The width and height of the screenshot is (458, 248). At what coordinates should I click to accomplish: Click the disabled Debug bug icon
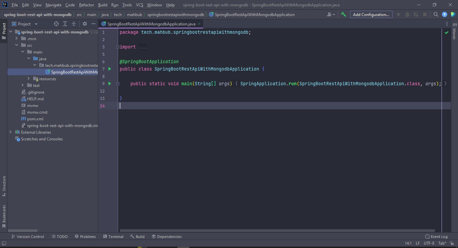click(x=407, y=14)
